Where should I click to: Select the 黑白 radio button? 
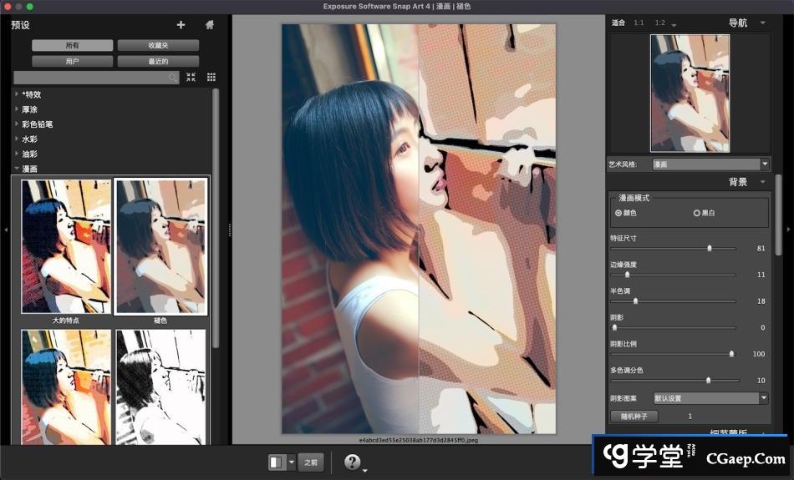click(696, 213)
